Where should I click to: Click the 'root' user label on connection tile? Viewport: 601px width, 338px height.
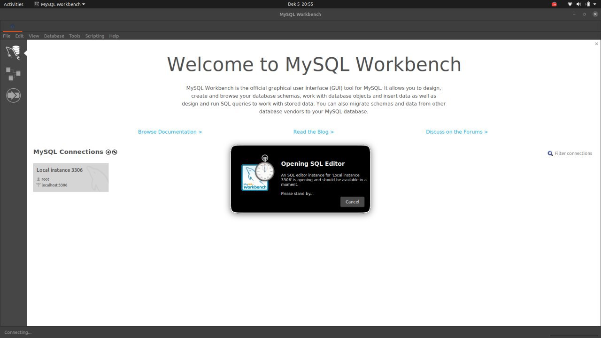45,179
